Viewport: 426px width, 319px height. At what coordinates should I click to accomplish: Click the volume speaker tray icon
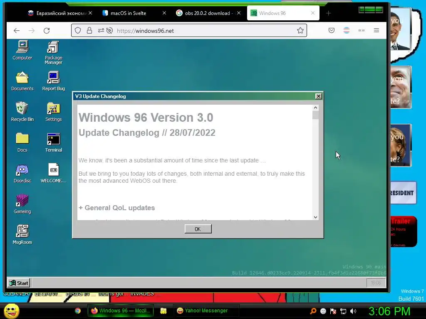pos(353,311)
